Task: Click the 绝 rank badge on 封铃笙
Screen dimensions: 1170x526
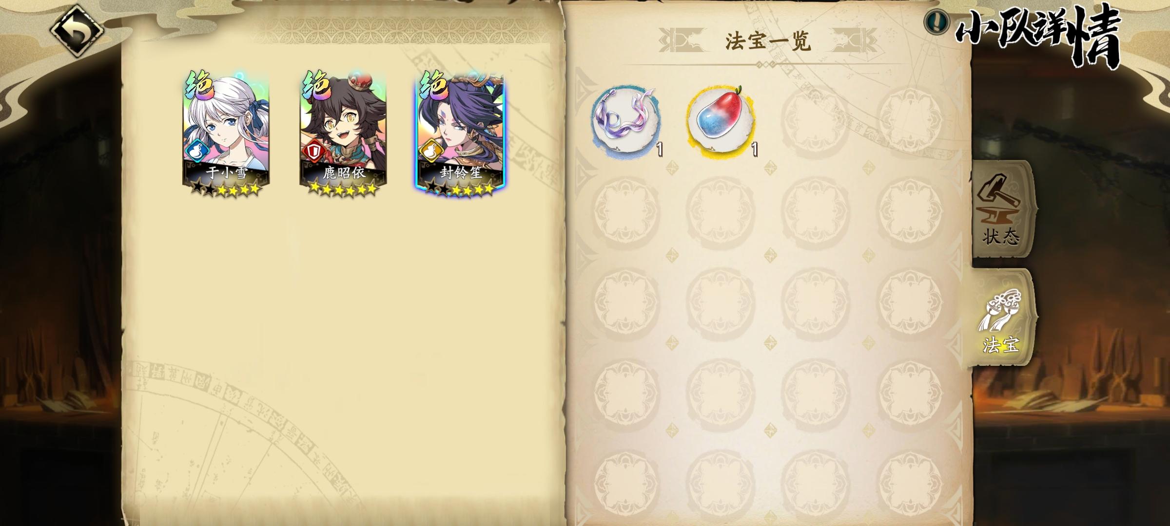Action: pyautogui.click(x=433, y=85)
